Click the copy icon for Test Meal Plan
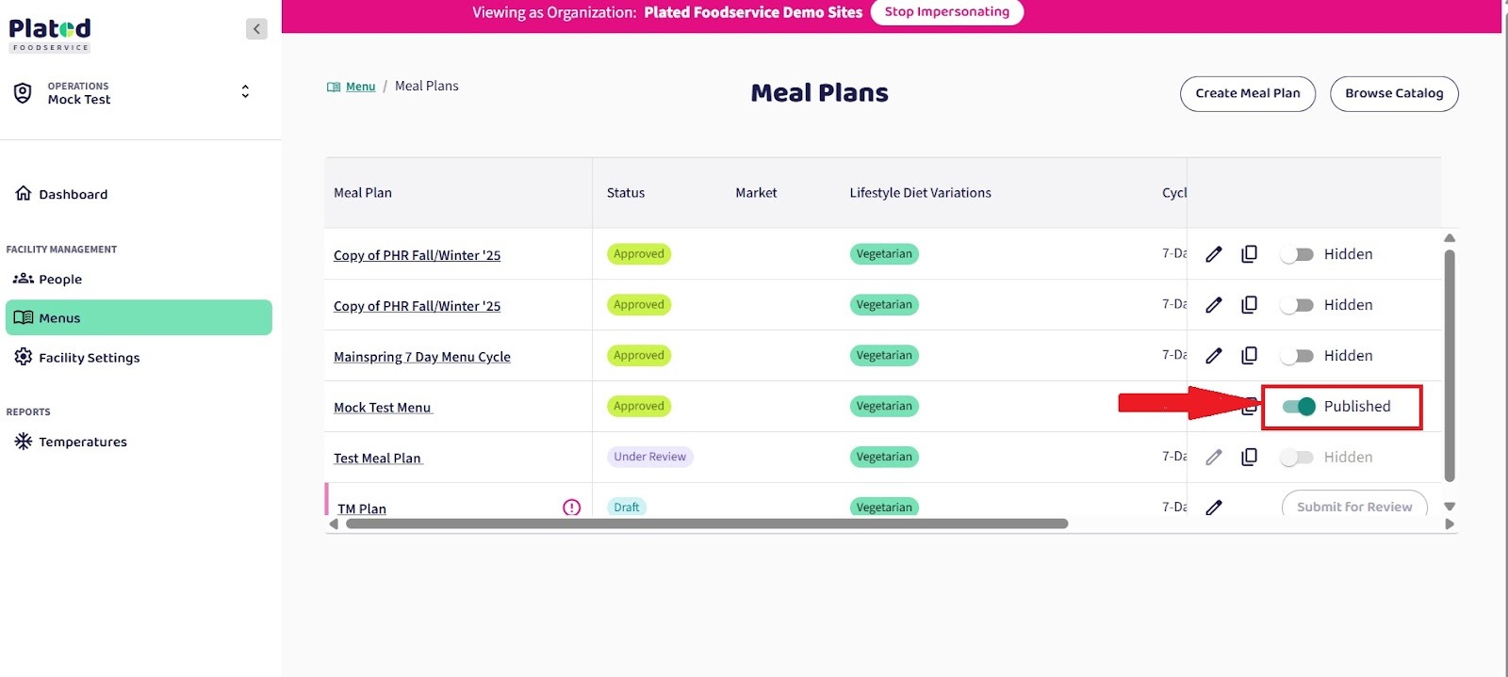The image size is (1508, 677). click(x=1249, y=457)
